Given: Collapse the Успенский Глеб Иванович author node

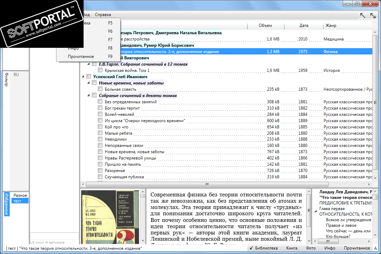Looking at the screenshot, I should click(83, 77).
